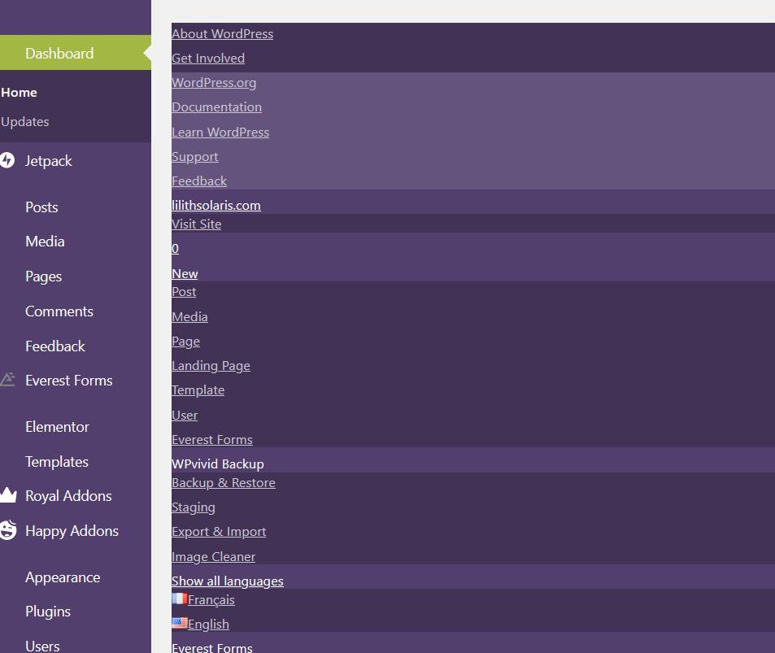Expand Show all languages

pyautogui.click(x=228, y=581)
